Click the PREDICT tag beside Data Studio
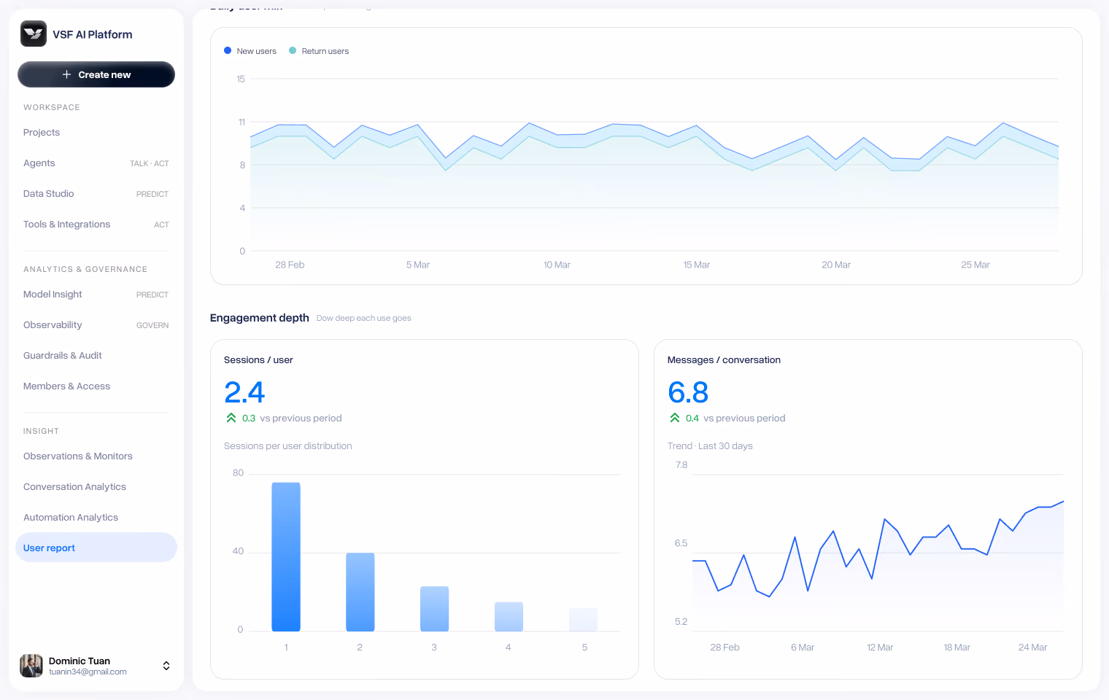This screenshot has width=1109, height=700. coord(152,195)
